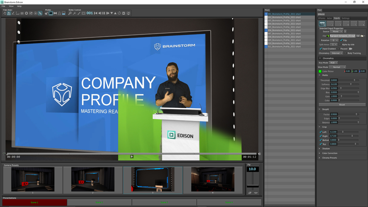This screenshot has height=207, width=368.
Task: Jump to first slide button
Action: click(x=96, y=13)
